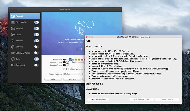Switch off the Time toggle

tap(36, 59)
